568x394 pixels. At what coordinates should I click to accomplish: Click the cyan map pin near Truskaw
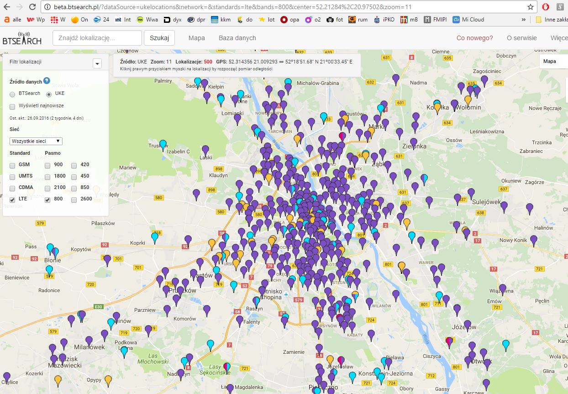point(163,144)
